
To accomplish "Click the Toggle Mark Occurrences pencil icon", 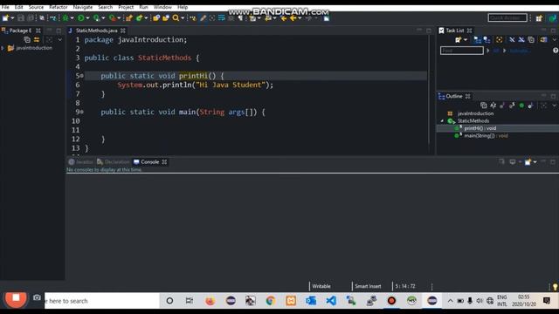I will (203, 17).
